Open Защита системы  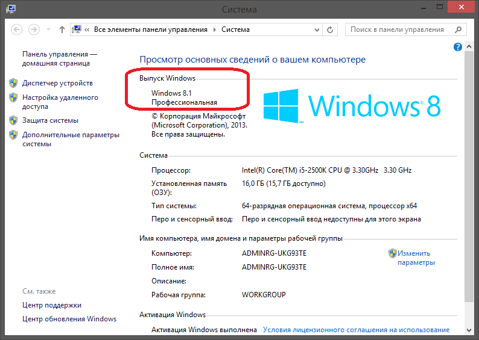51,120
